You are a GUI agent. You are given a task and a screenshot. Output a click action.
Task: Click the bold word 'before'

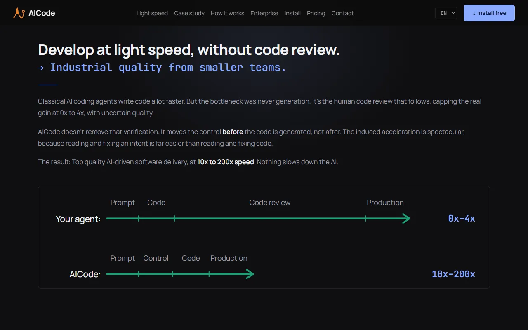(233, 132)
